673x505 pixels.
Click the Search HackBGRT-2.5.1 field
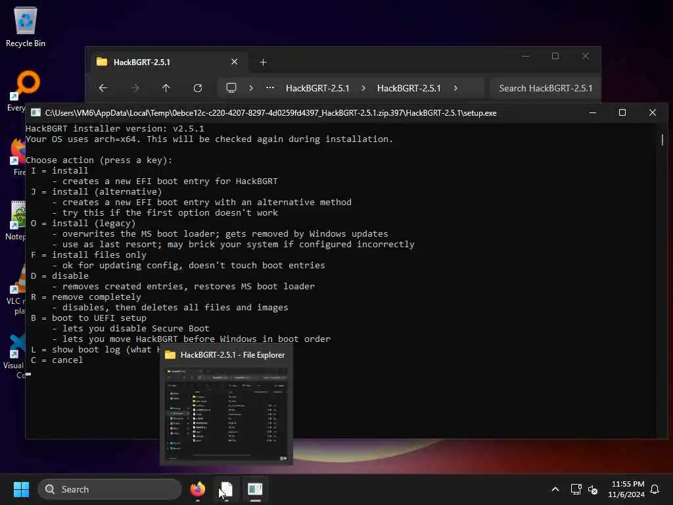pyautogui.click(x=545, y=88)
